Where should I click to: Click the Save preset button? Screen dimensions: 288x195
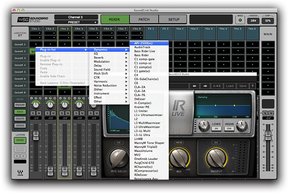point(243,86)
